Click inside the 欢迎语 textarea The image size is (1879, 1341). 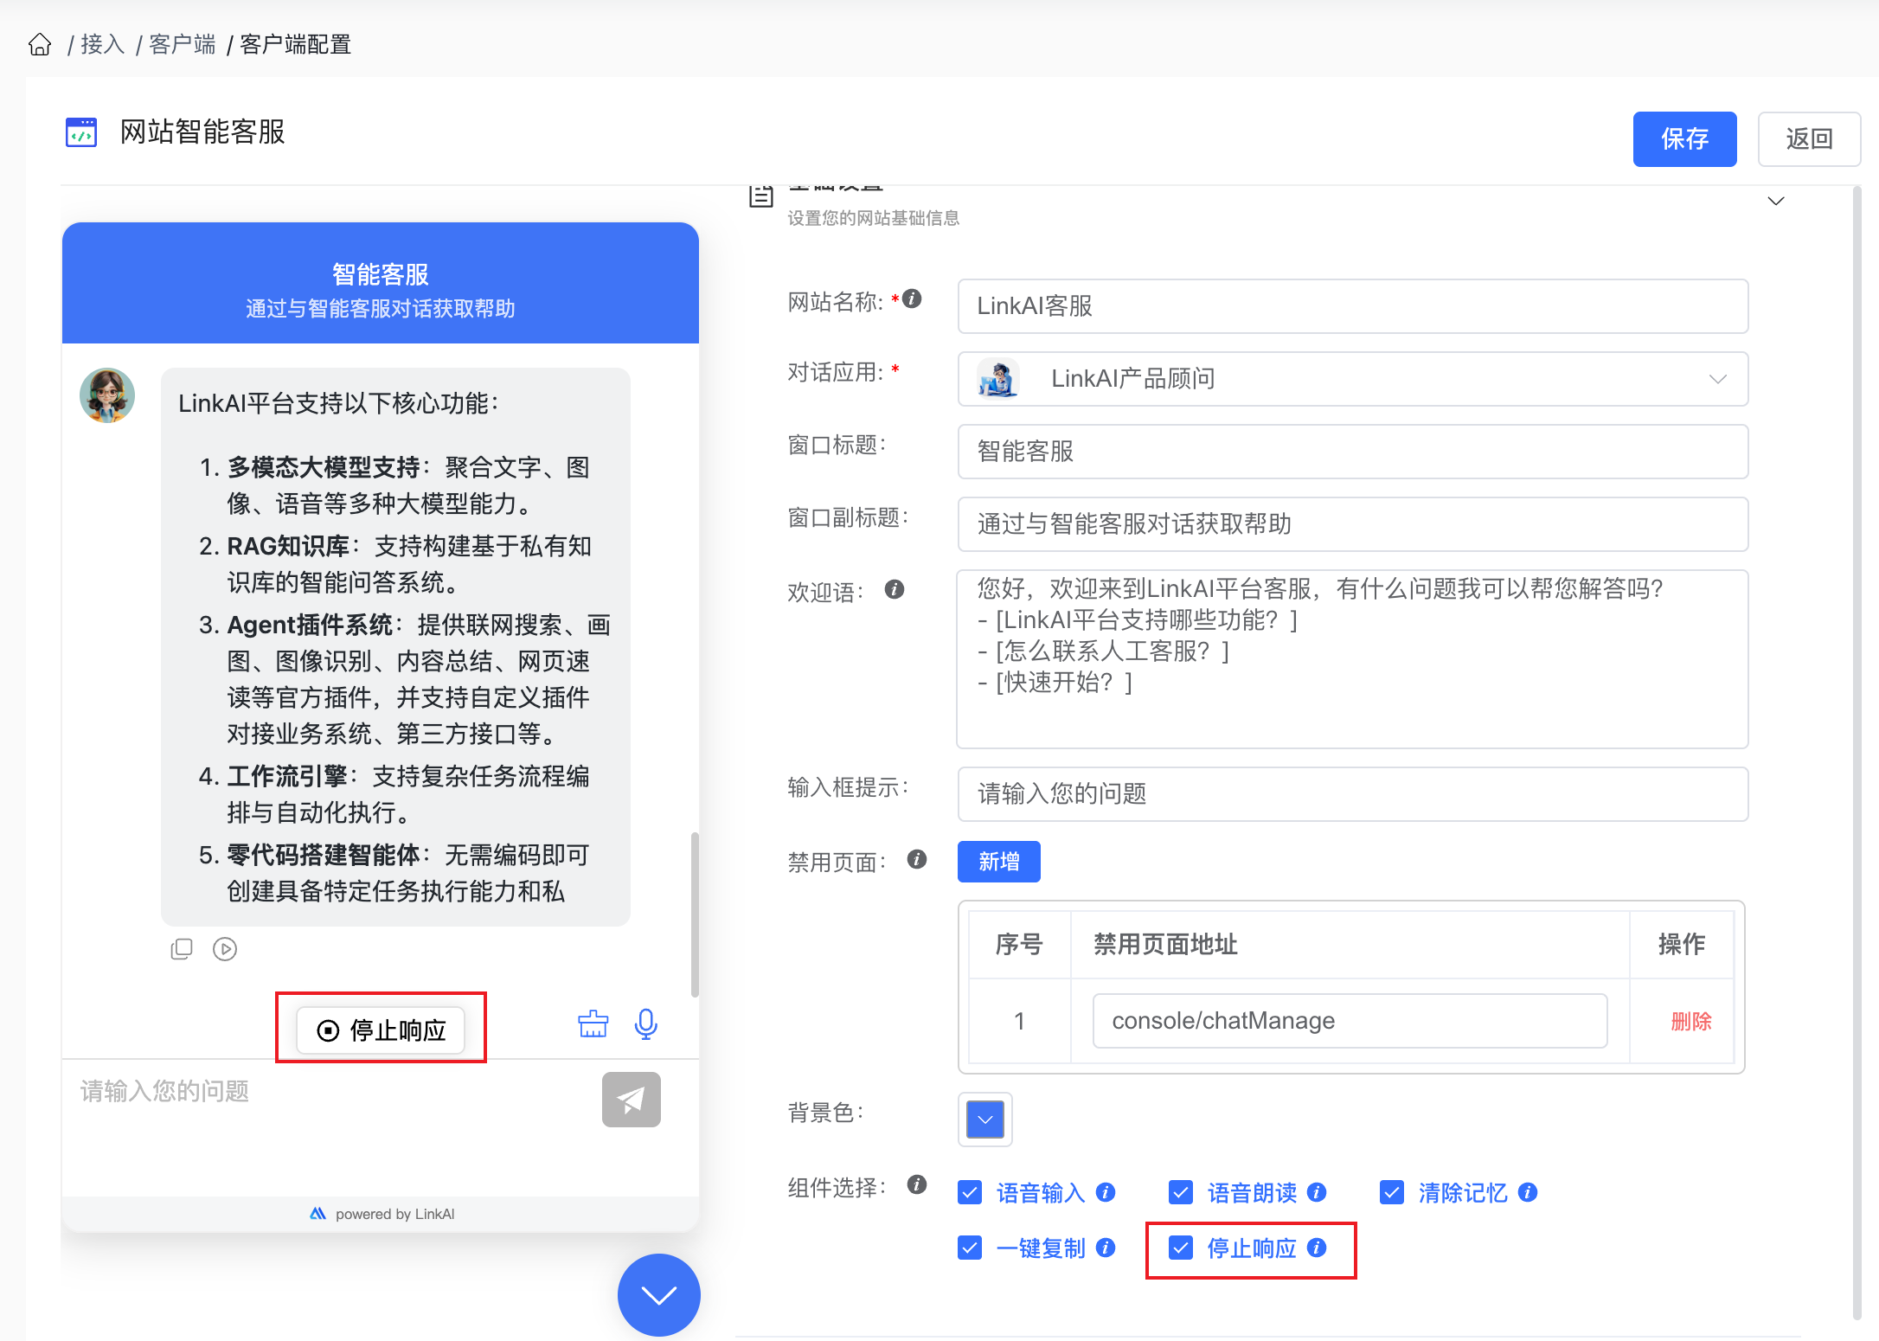1353,659
